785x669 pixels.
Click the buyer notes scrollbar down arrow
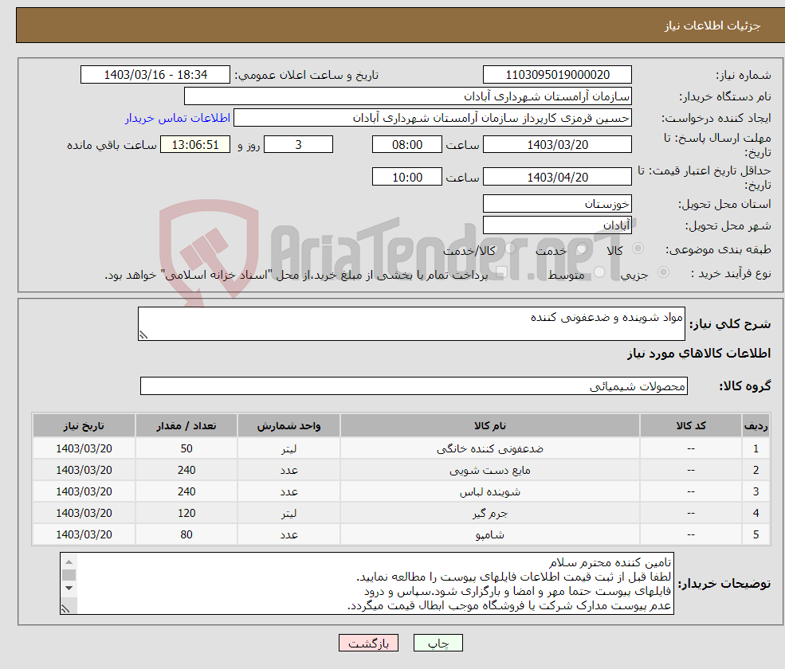pos(69,589)
